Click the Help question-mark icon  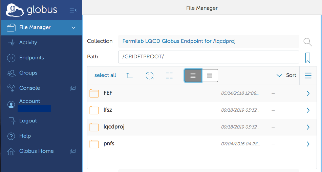(11, 136)
